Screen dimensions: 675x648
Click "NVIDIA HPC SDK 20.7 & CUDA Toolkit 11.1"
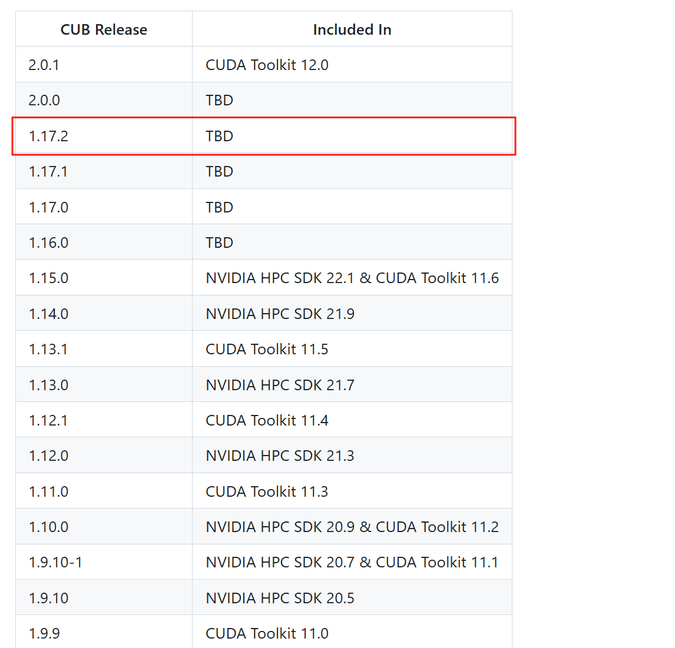click(x=352, y=562)
